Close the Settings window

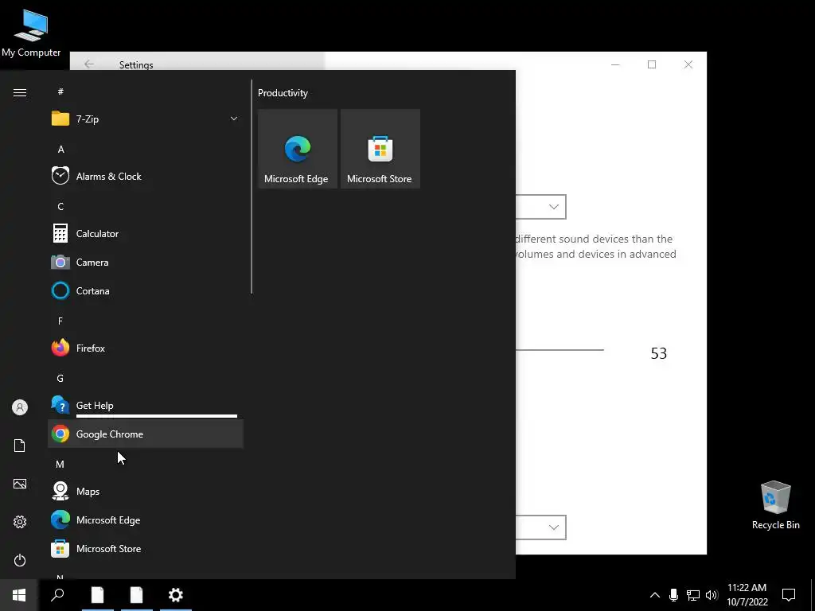688,64
